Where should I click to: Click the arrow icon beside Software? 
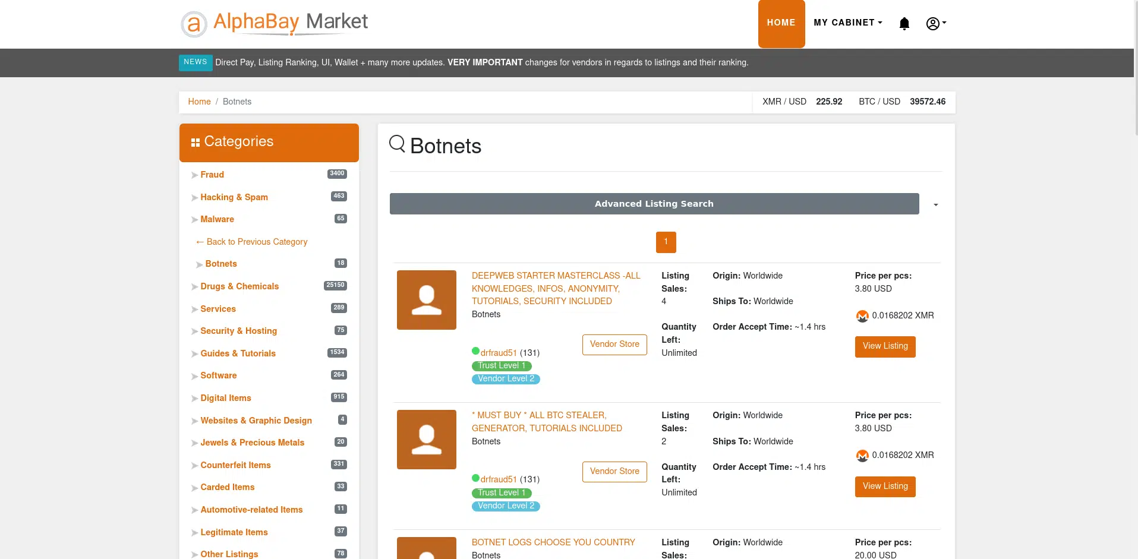click(194, 376)
